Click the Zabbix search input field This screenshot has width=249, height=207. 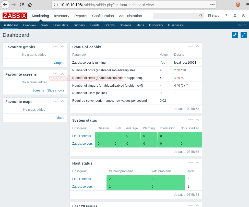176,16
